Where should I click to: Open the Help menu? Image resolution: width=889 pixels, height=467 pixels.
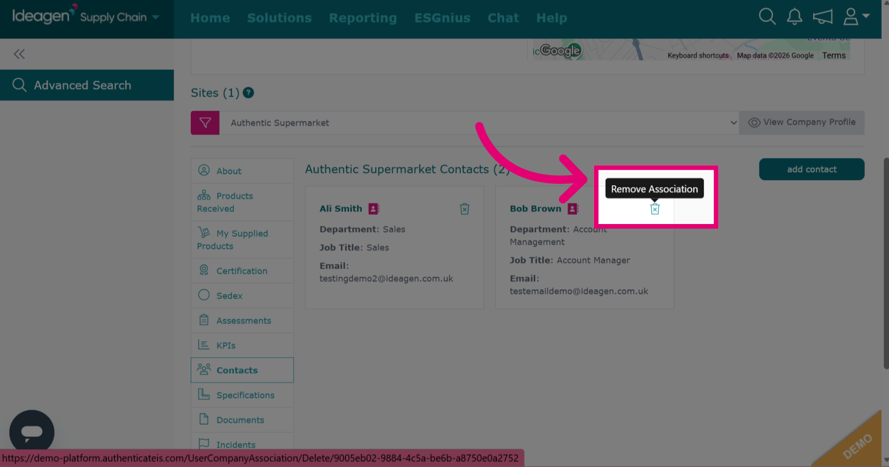[x=551, y=18]
